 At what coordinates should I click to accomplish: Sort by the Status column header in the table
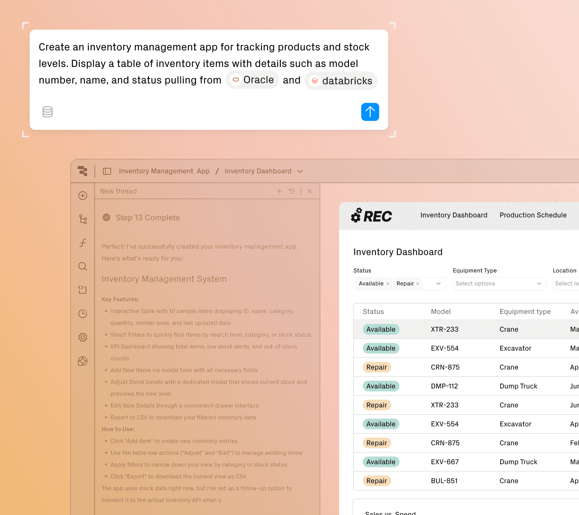coord(373,311)
